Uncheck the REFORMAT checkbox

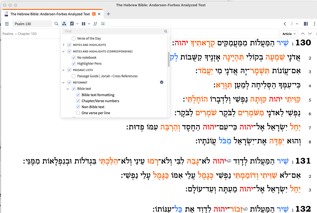pyautogui.click(x=69, y=82)
